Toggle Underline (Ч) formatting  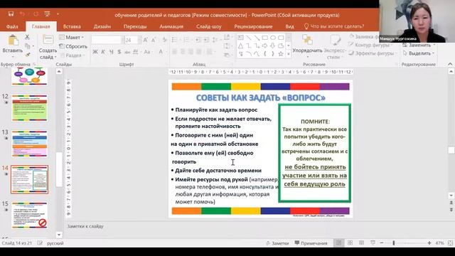tap(111, 52)
